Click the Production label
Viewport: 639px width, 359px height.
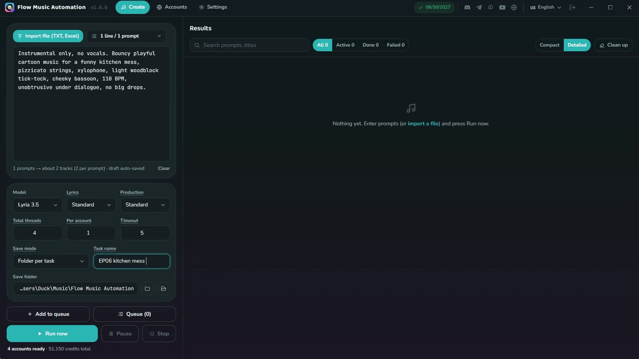click(x=132, y=192)
